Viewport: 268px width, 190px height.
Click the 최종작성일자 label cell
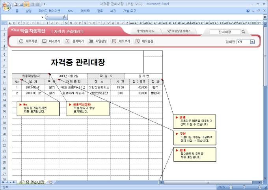[x=31, y=76]
